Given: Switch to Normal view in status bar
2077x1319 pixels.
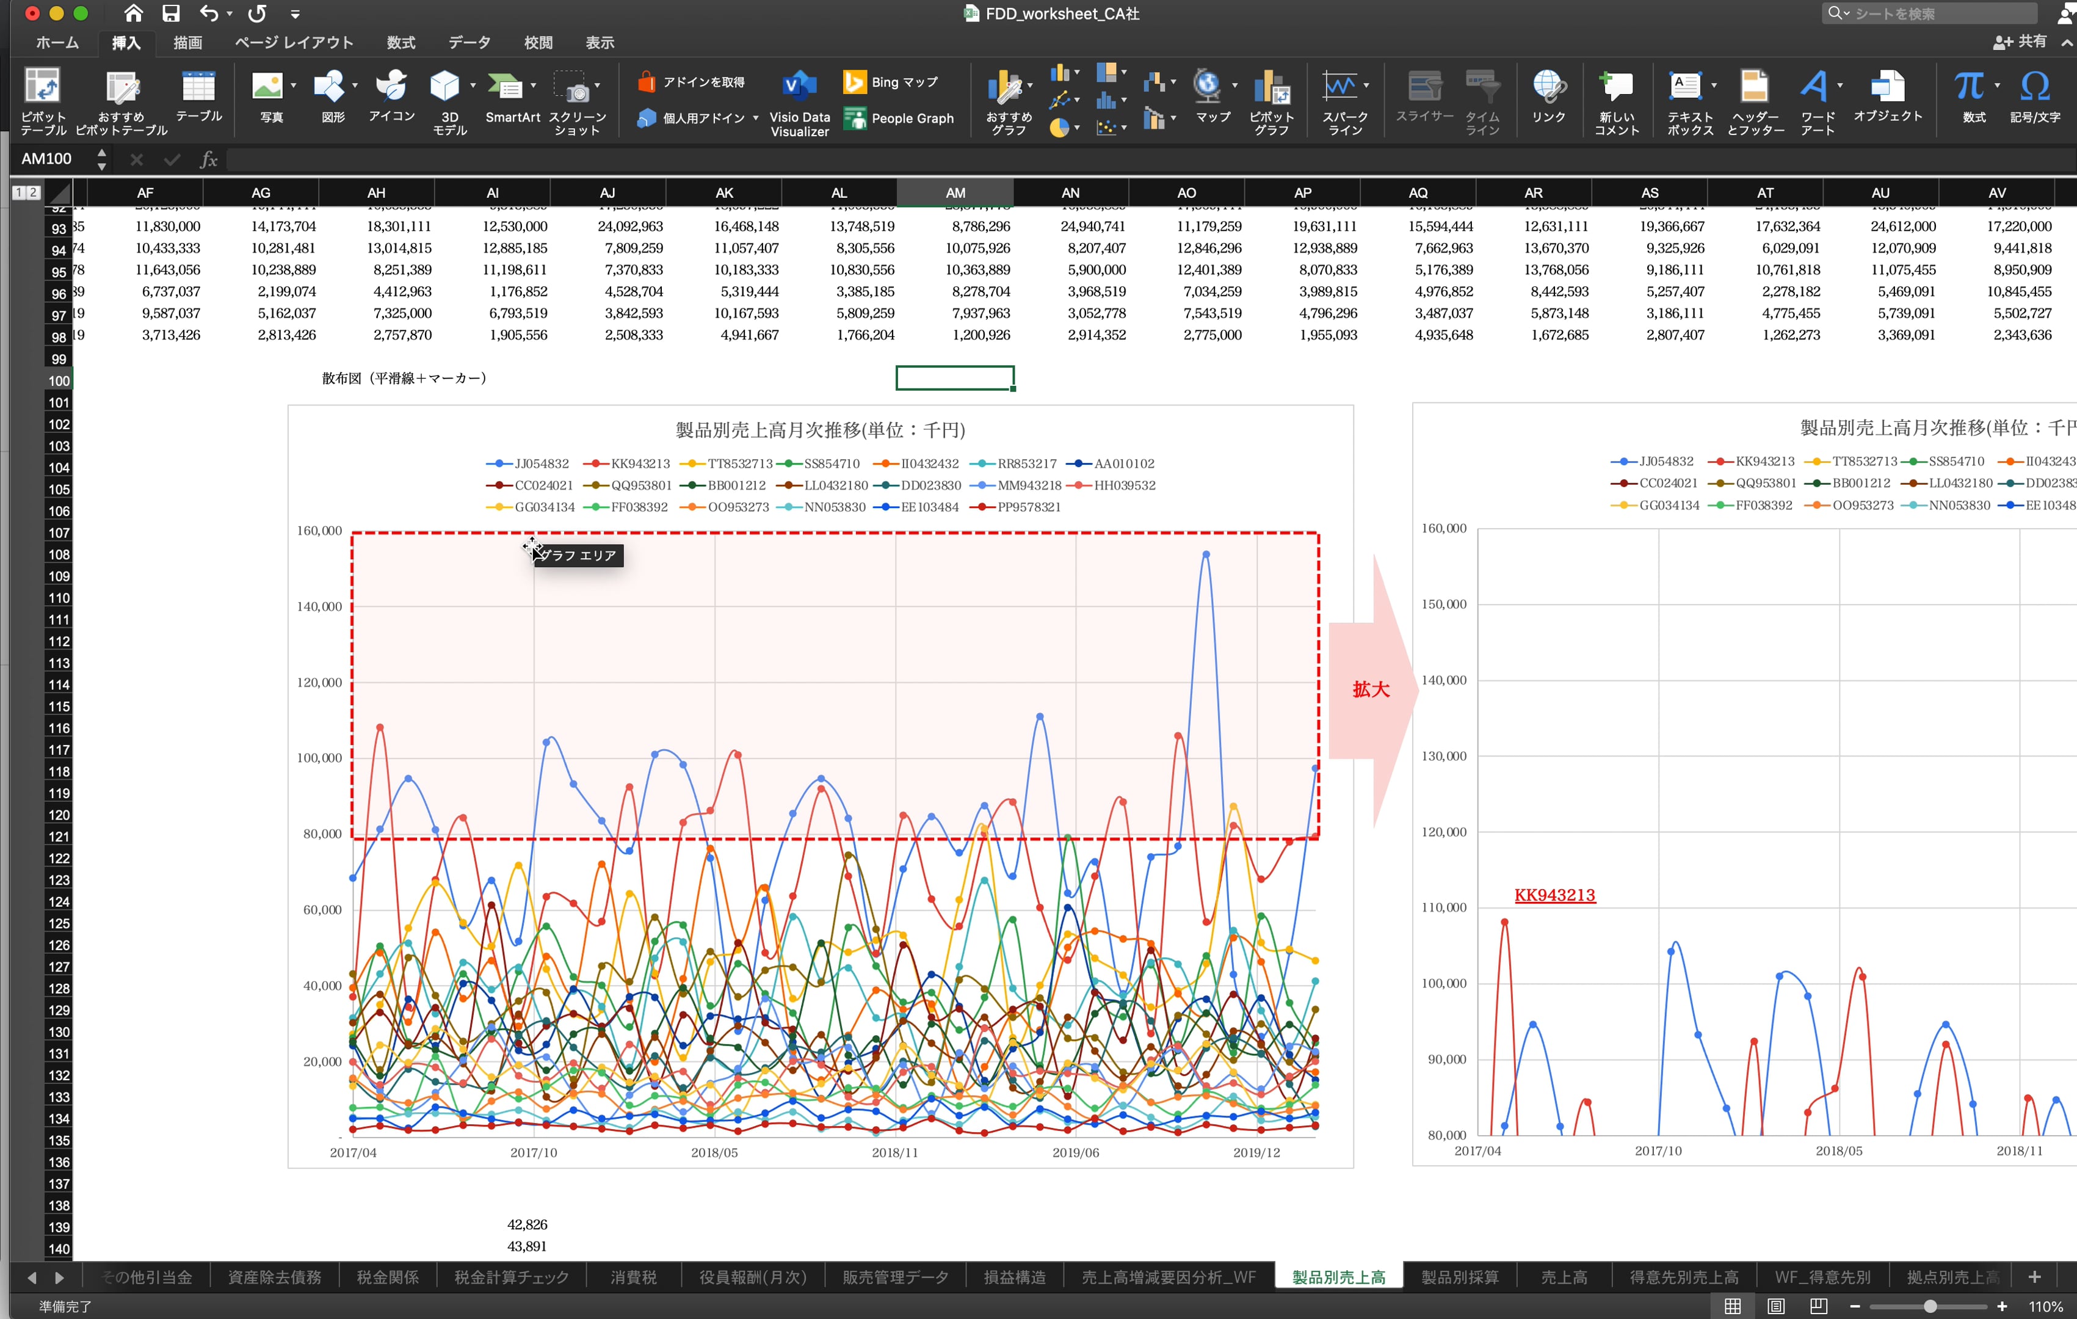Looking at the screenshot, I should [x=1732, y=1306].
